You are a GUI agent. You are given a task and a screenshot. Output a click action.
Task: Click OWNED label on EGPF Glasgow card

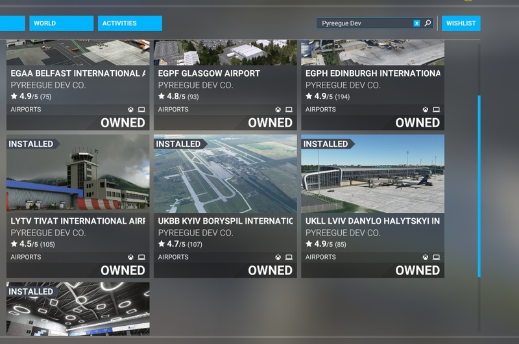(x=270, y=123)
